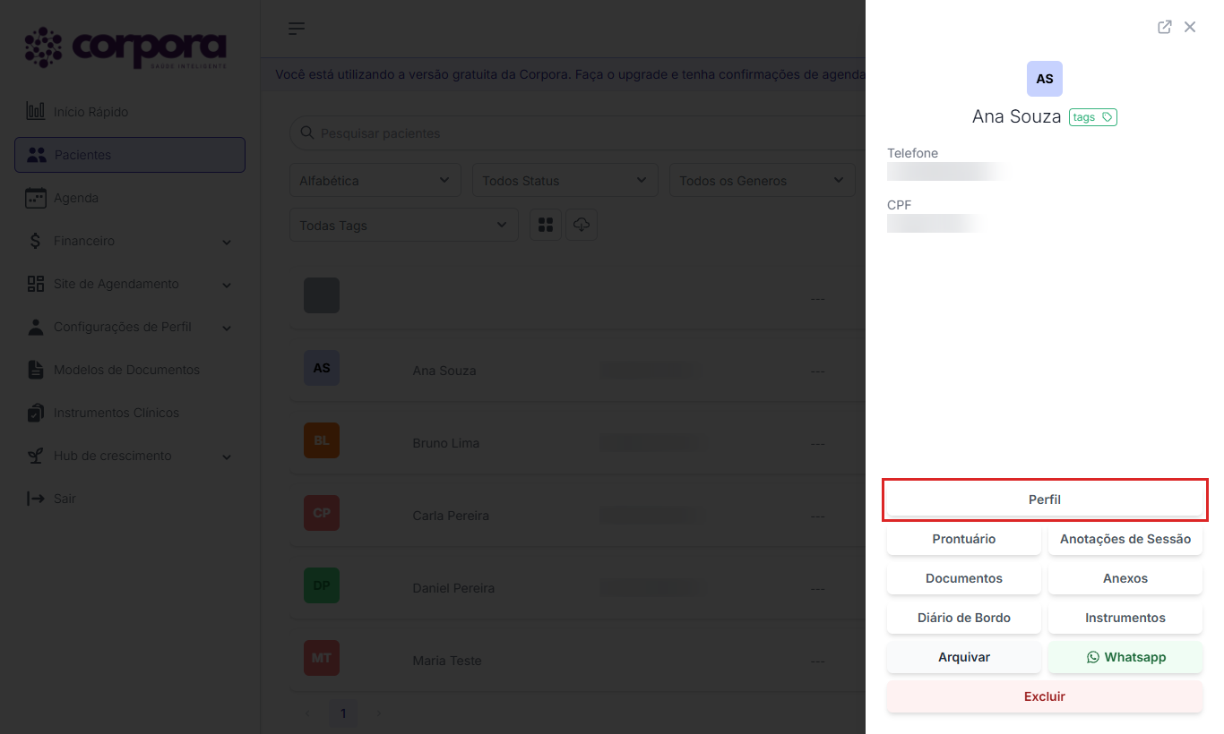
Task: Collapse the sidebar with the hamburger icon
Action: click(297, 29)
